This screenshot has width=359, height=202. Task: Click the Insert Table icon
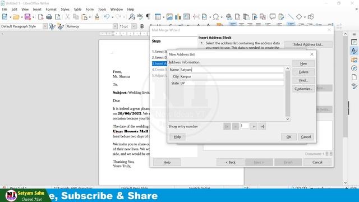(158, 17)
